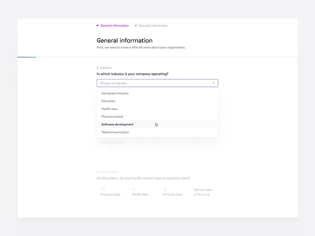Image resolution: width=315 pixels, height=236 pixels.
Task: Click the gray dot beside Security information
Action: click(x=136, y=26)
